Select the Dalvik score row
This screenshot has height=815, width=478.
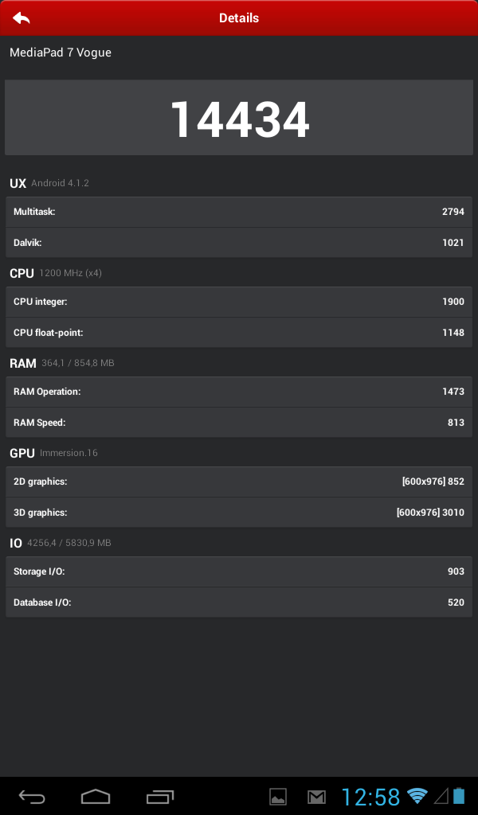coord(239,243)
